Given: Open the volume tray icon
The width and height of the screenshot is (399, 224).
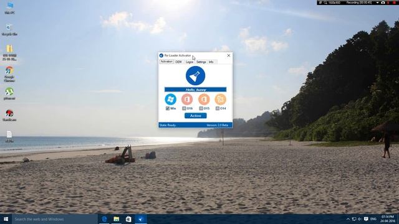Looking at the screenshot, I should click(x=360, y=219).
